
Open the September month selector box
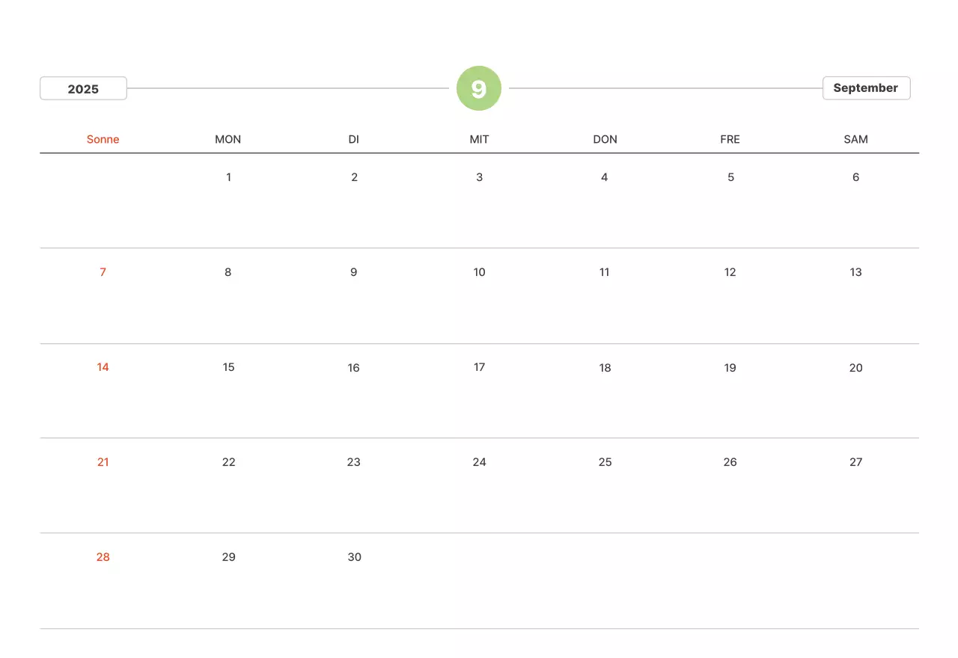point(866,88)
